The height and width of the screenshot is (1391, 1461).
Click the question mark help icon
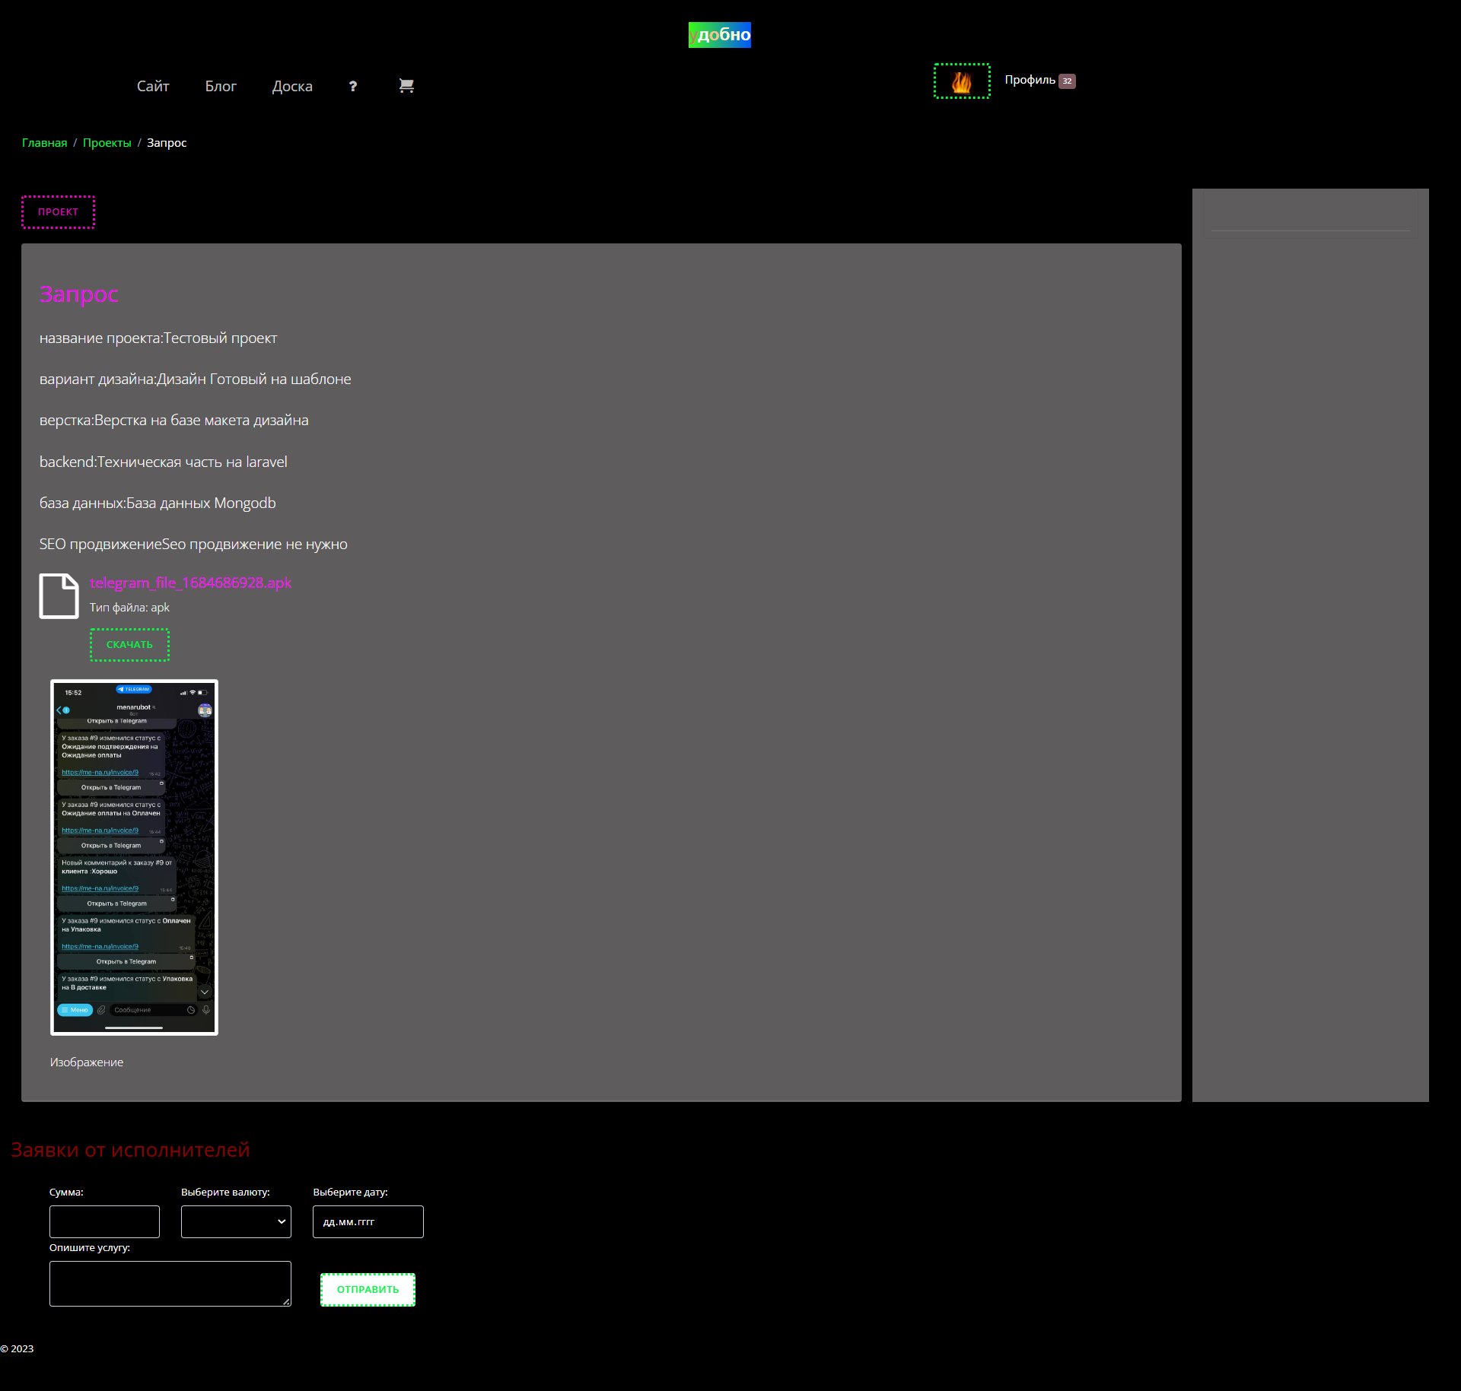pos(352,87)
